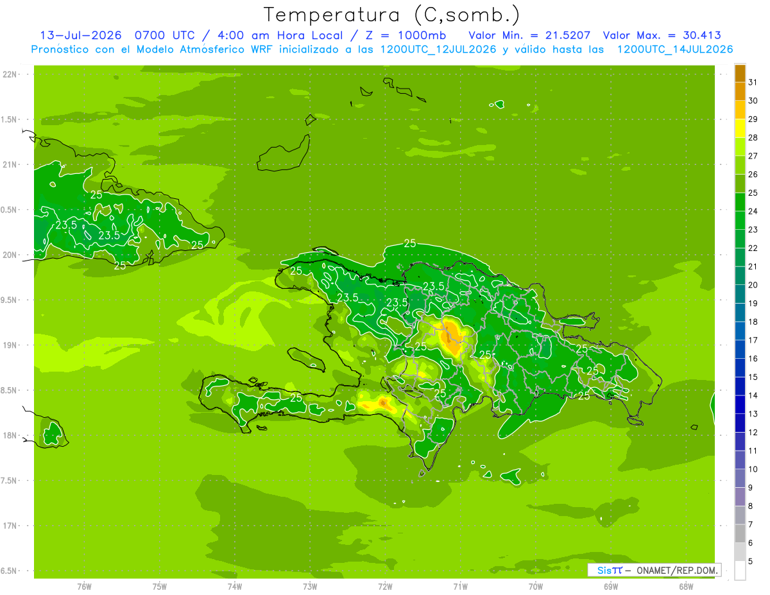Click the "71W" longitude axis label
The width and height of the screenshot is (770, 595).
pyautogui.click(x=460, y=586)
